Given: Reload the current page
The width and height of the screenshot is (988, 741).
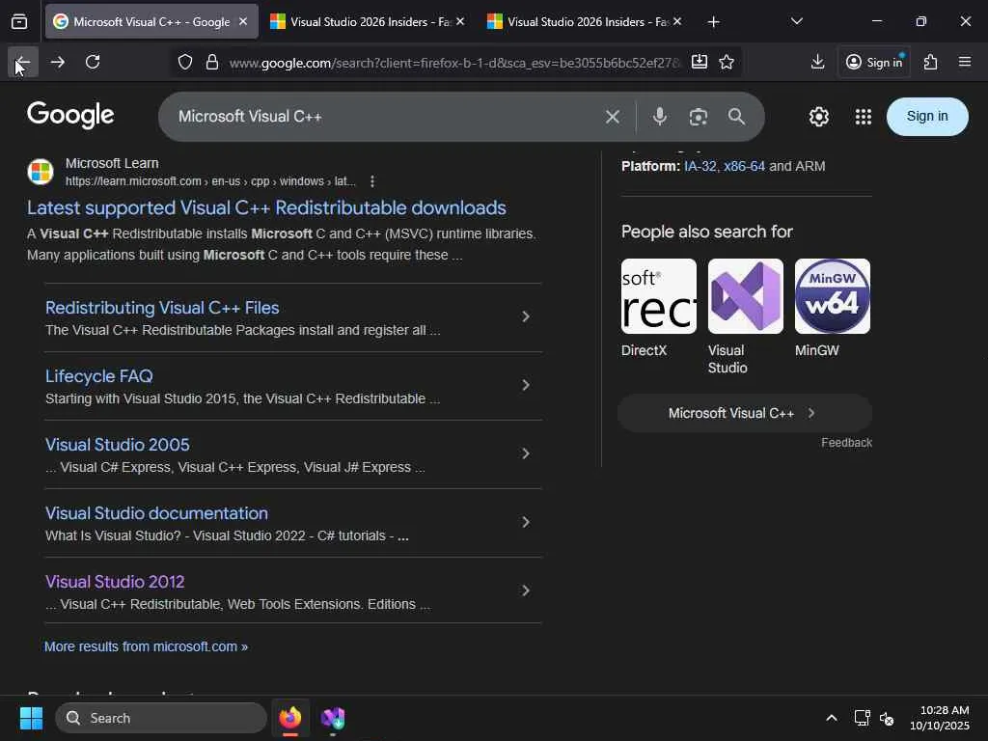Looking at the screenshot, I should 93,63.
